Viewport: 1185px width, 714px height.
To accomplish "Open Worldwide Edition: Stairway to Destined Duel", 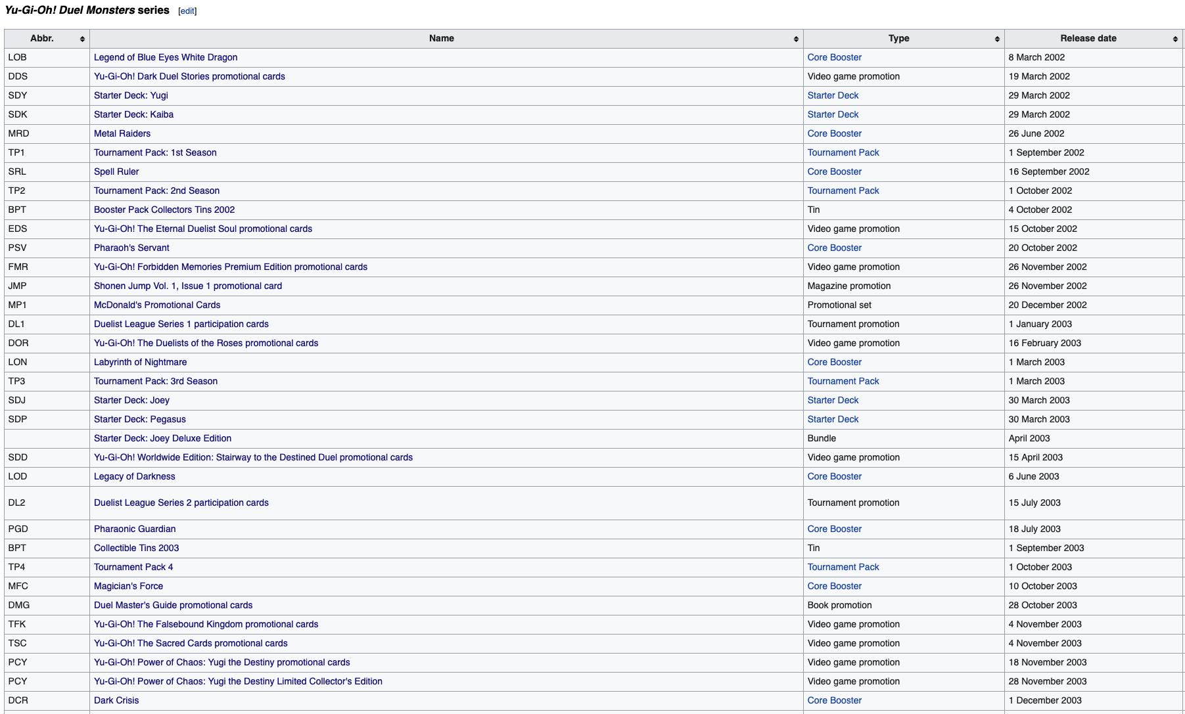I will (x=253, y=458).
